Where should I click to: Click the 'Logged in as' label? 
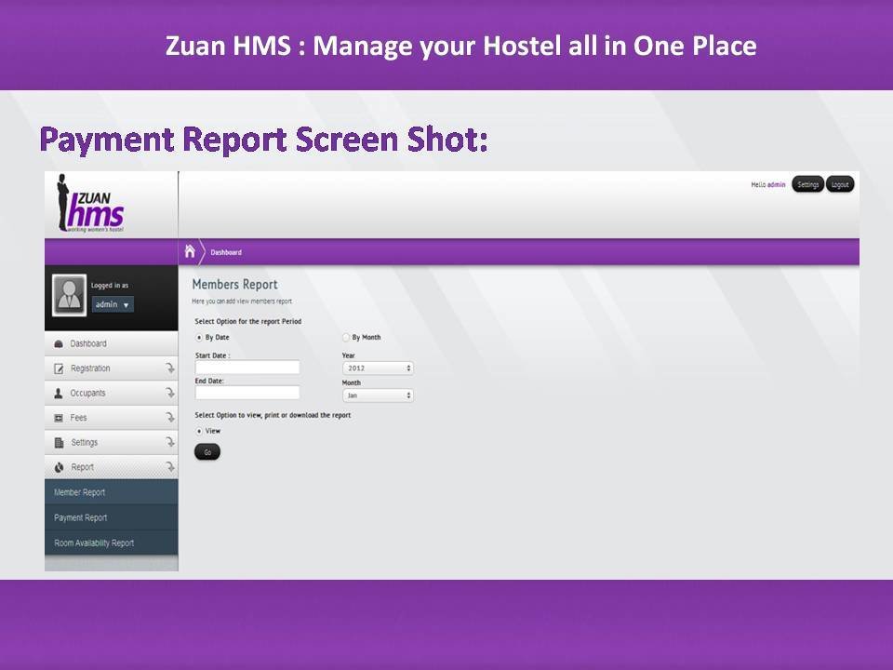[x=110, y=286]
